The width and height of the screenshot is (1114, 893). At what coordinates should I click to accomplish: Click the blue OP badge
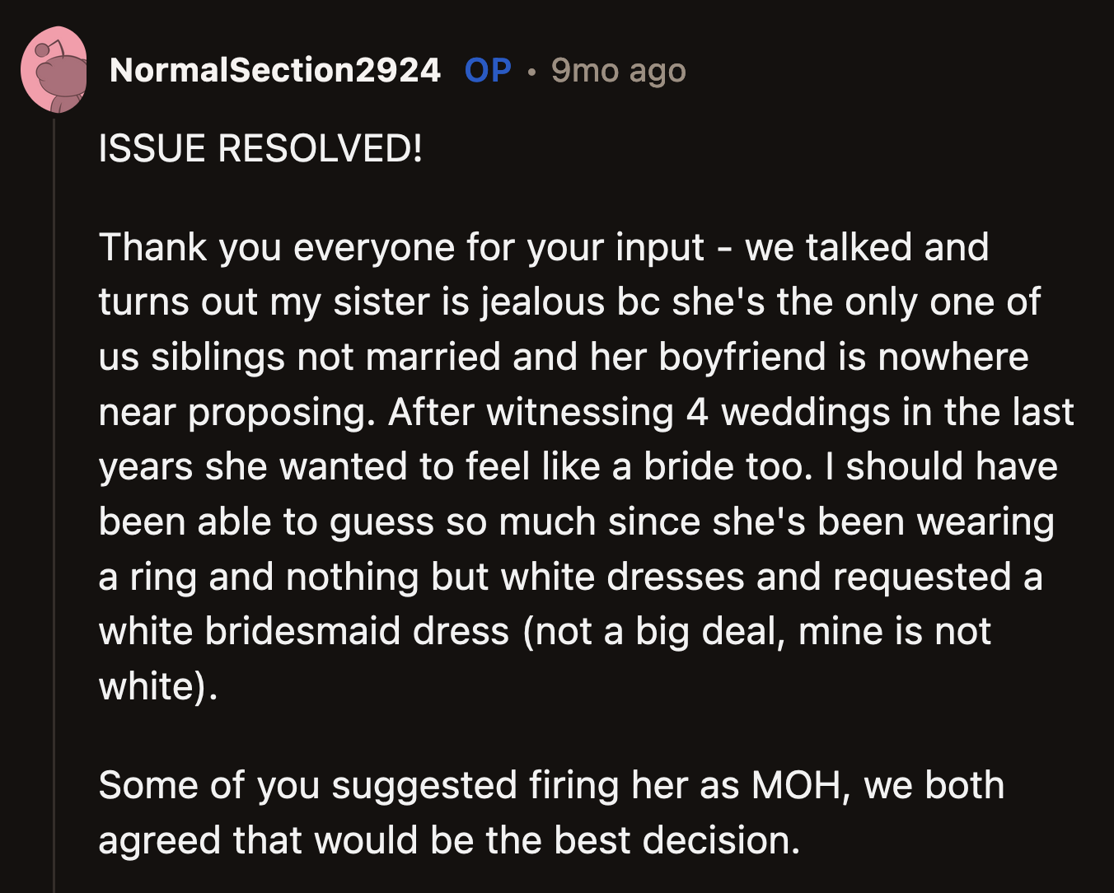[488, 71]
